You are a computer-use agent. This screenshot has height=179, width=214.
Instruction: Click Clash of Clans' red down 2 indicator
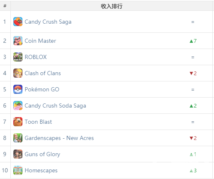(193, 73)
